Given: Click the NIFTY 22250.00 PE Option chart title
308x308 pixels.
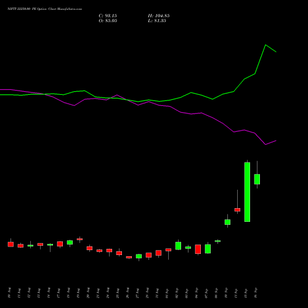Looking at the screenshot, I should coord(44,9).
